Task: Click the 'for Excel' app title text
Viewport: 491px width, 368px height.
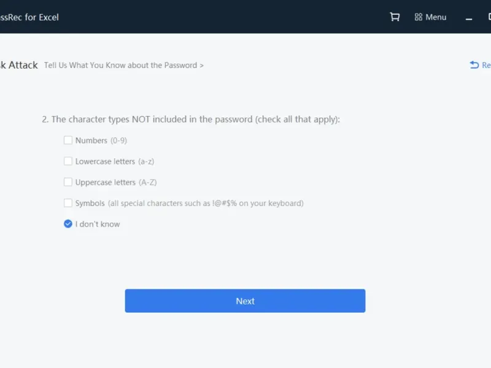Action: (x=42, y=17)
